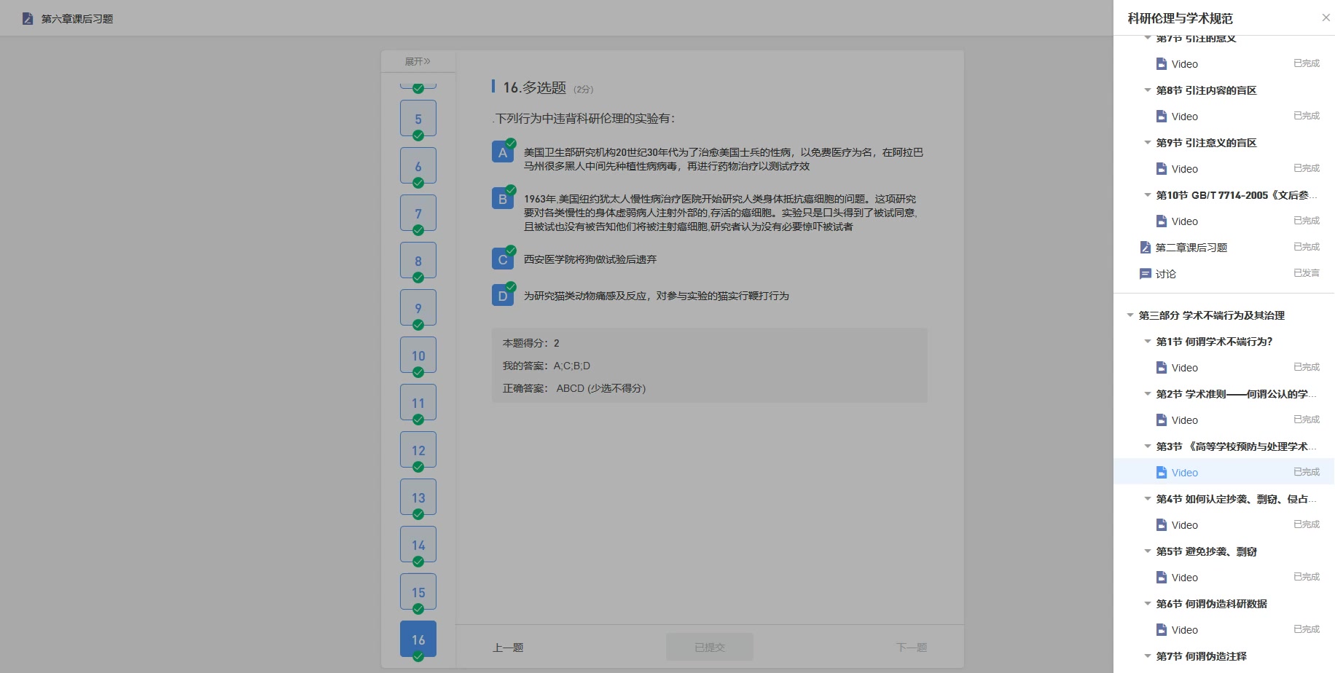Jump to question 11
Viewport: 1335px width, 673px height.
[x=418, y=403]
